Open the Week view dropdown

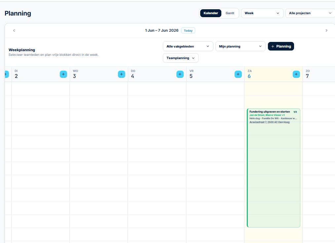pyautogui.click(x=262, y=13)
